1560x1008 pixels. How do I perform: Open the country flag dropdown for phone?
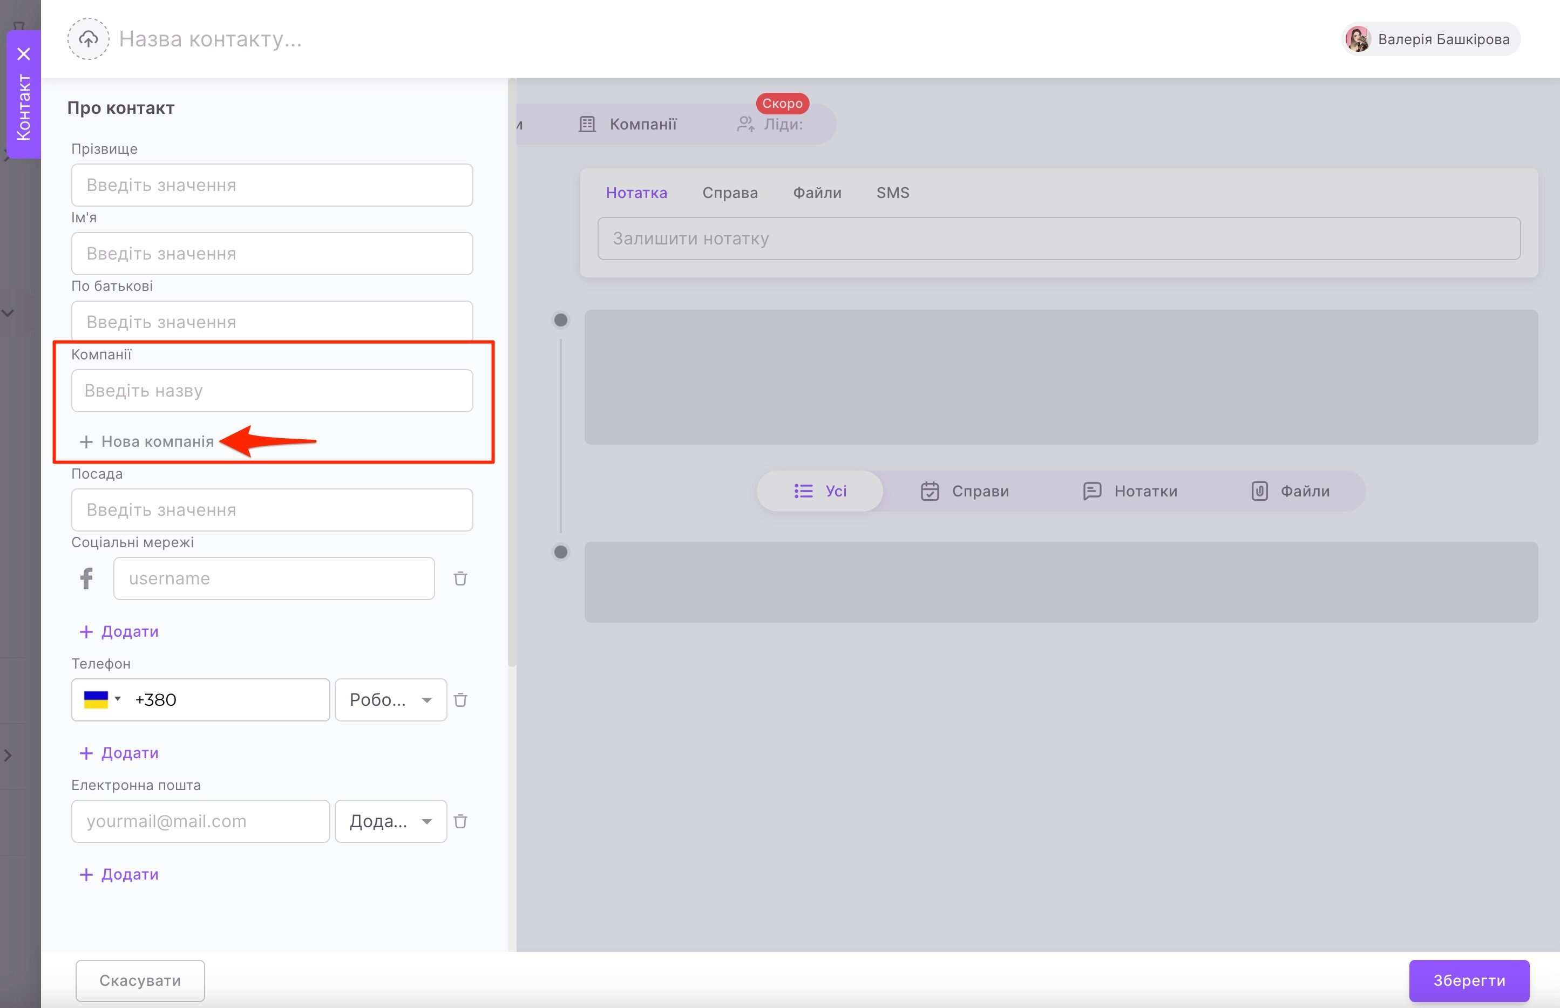click(x=103, y=700)
